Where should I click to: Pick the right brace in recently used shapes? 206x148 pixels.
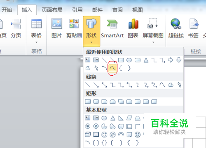[129, 68]
